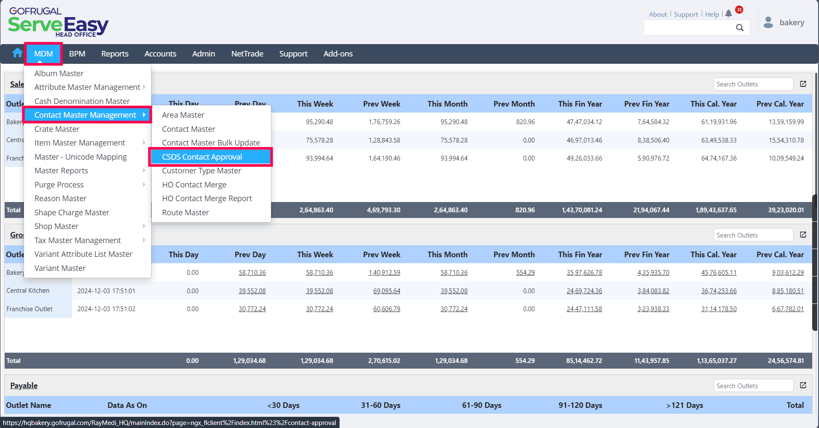Expand Item Master Management submenu
This screenshot has height=428, width=819.
(144, 143)
